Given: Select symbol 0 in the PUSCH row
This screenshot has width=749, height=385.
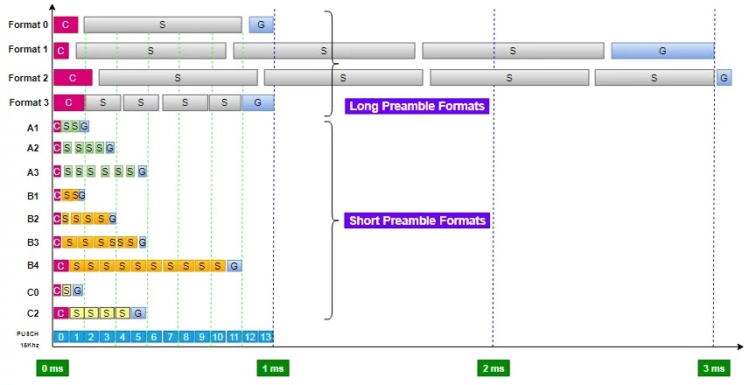Looking at the screenshot, I should 61,337.
